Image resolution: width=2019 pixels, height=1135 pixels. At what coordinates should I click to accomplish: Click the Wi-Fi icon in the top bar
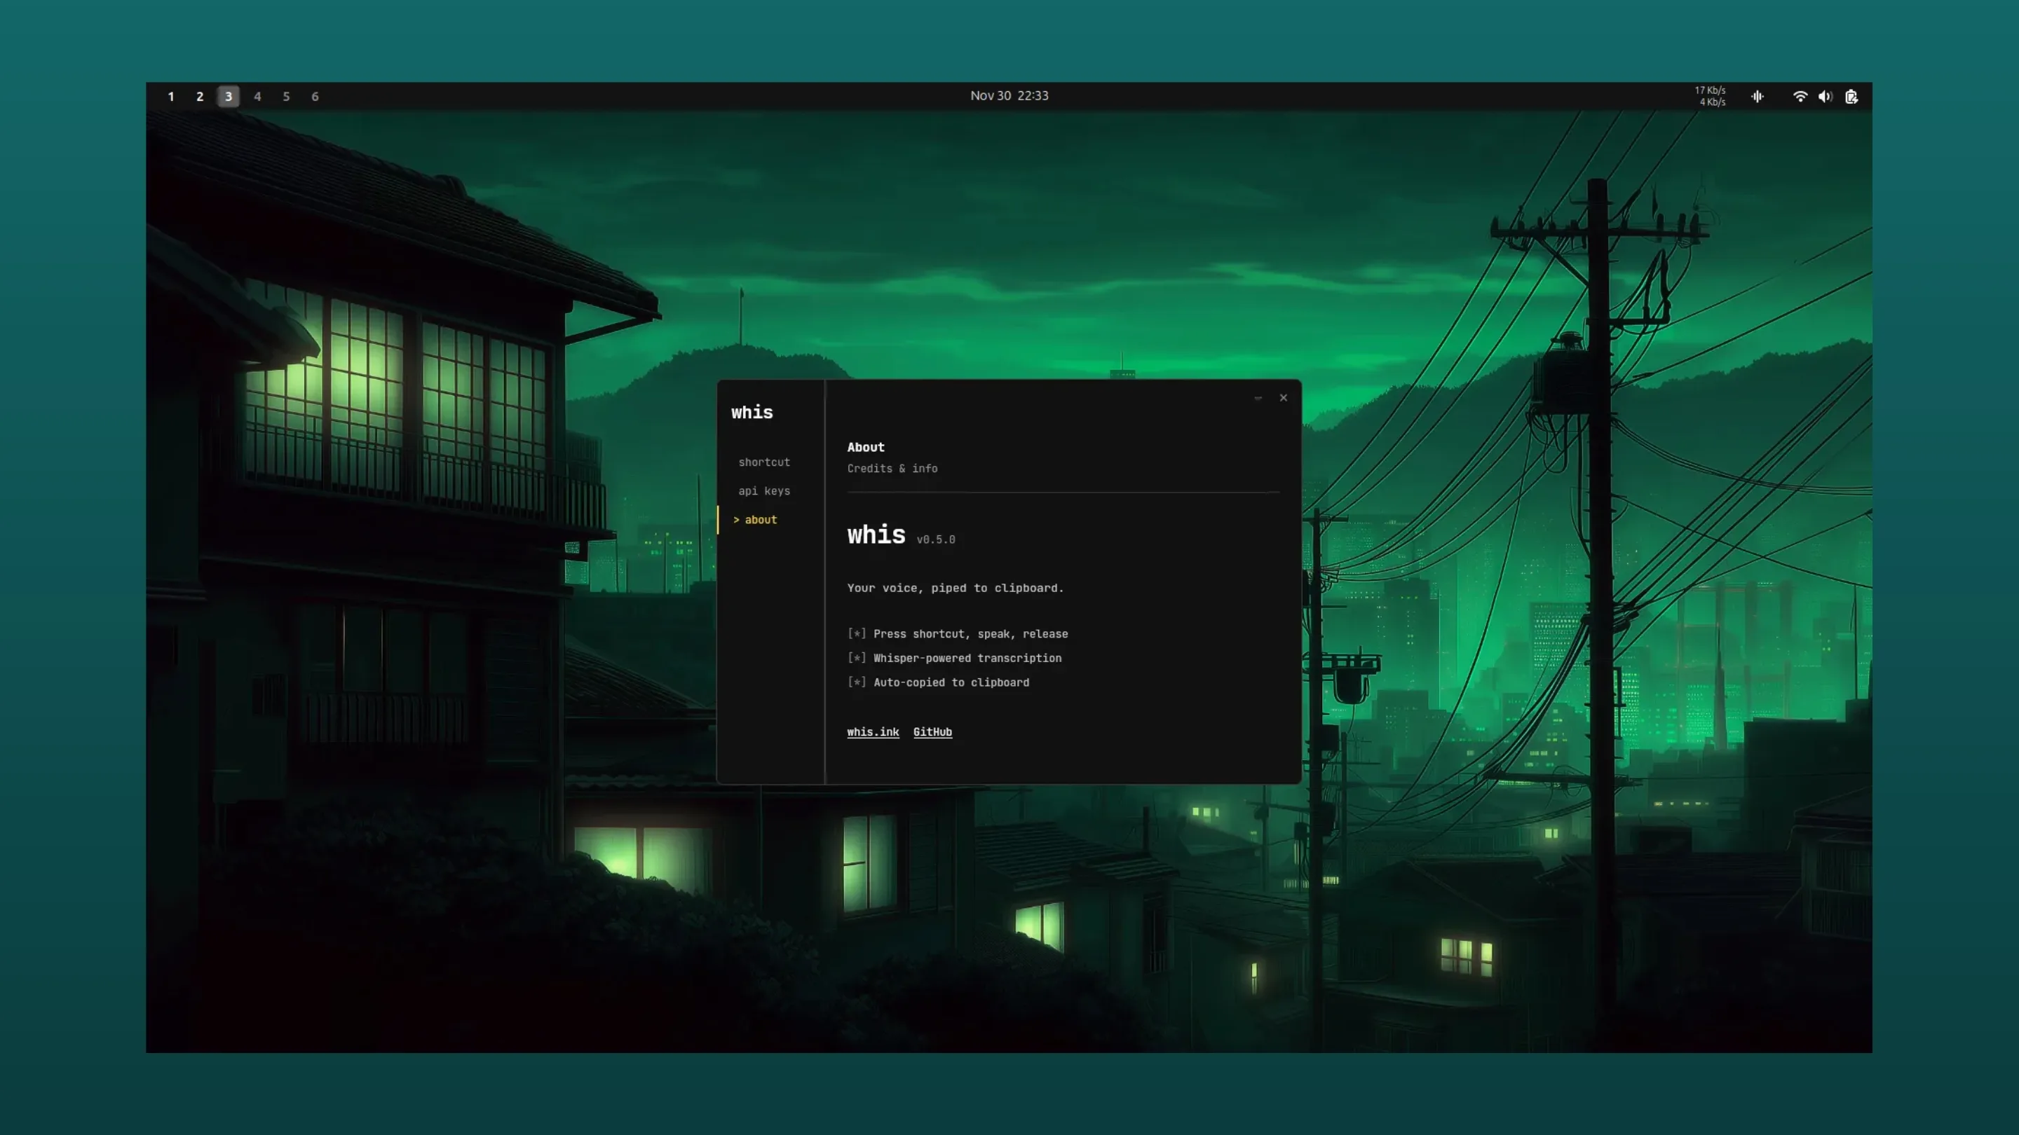(x=1800, y=95)
